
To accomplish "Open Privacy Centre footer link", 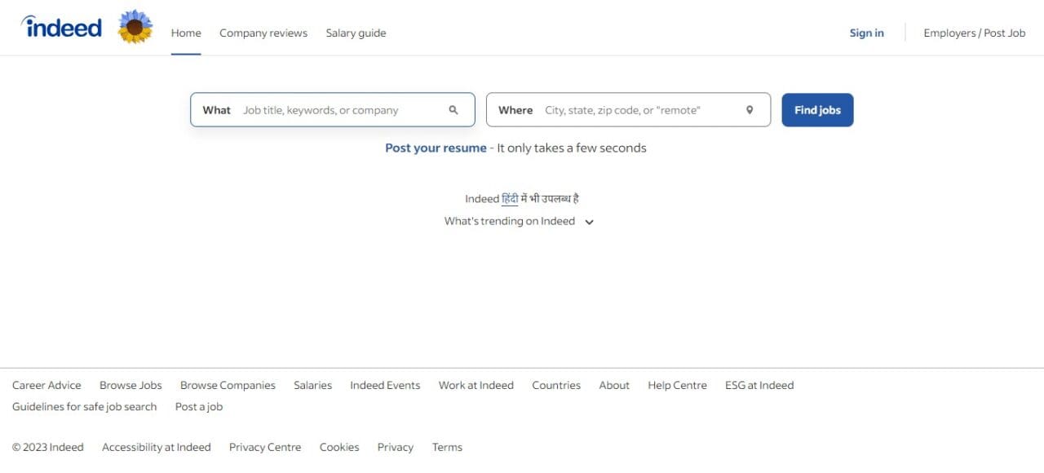I will 265,448.
